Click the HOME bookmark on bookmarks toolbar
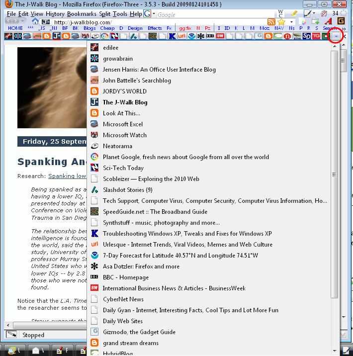 [15, 28]
